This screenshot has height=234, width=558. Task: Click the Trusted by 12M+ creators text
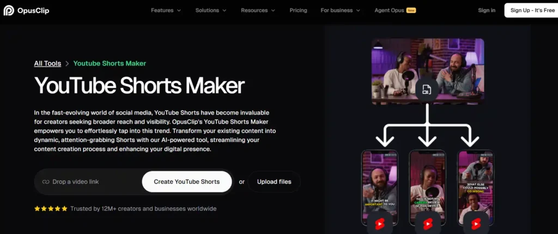(143, 209)
